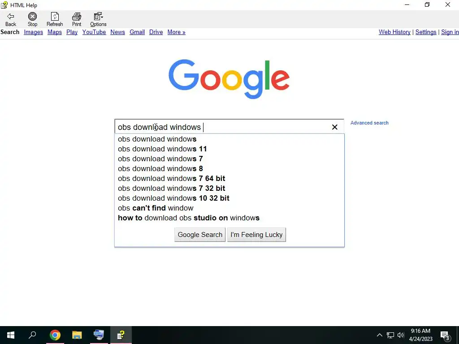
Task: Pick 'obs download windows 10 32 bit'
Action: (229, 198)
